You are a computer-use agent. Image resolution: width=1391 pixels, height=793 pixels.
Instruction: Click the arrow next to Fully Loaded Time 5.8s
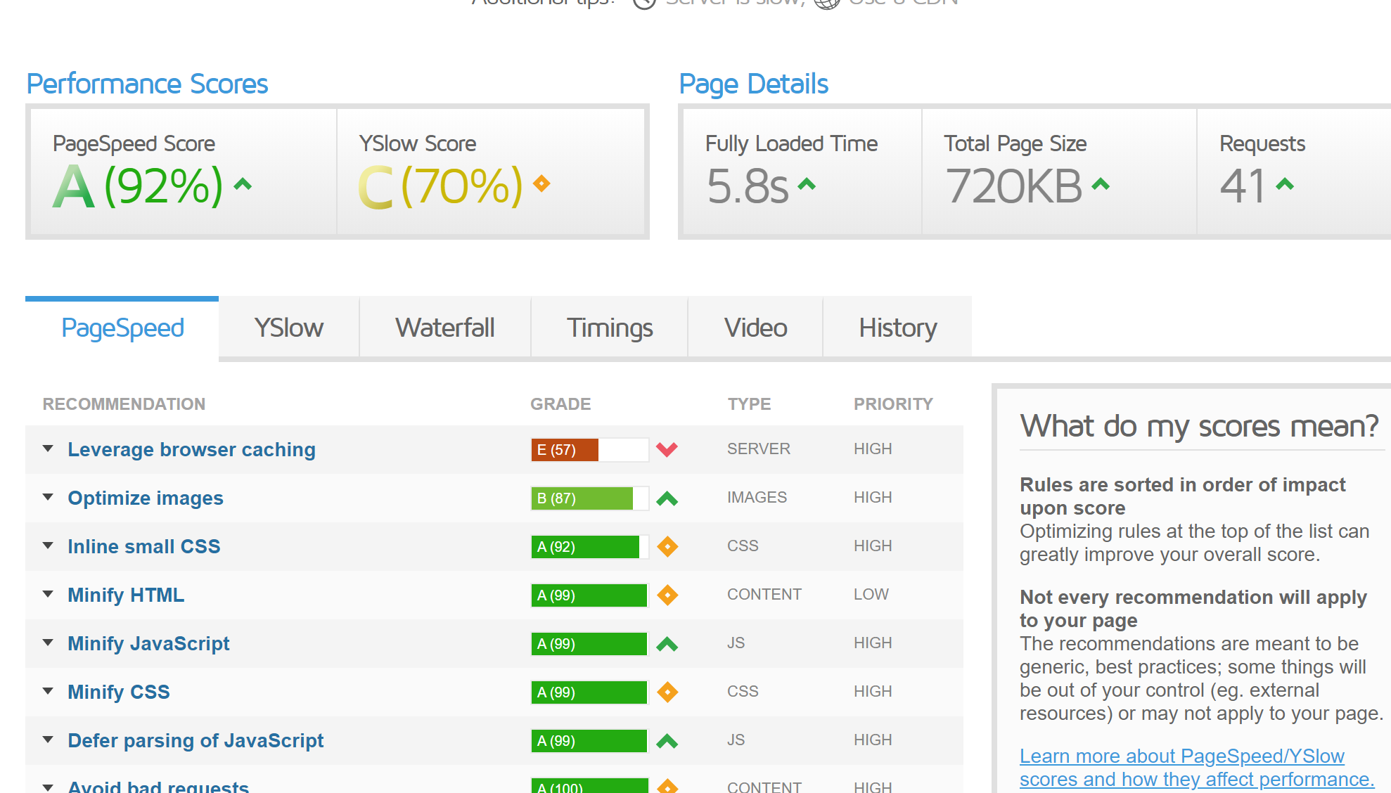click(x=807, y=185)
